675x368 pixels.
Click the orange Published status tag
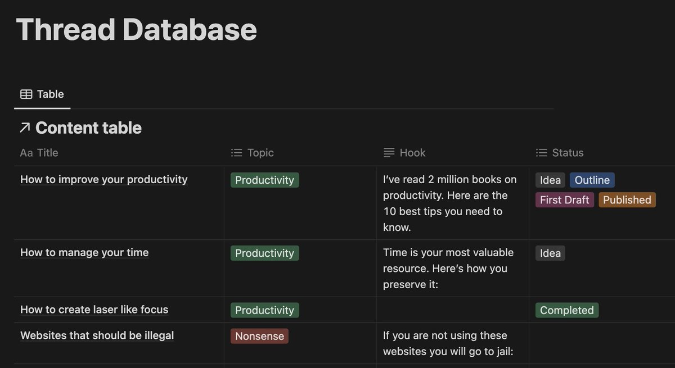[627, 200]
